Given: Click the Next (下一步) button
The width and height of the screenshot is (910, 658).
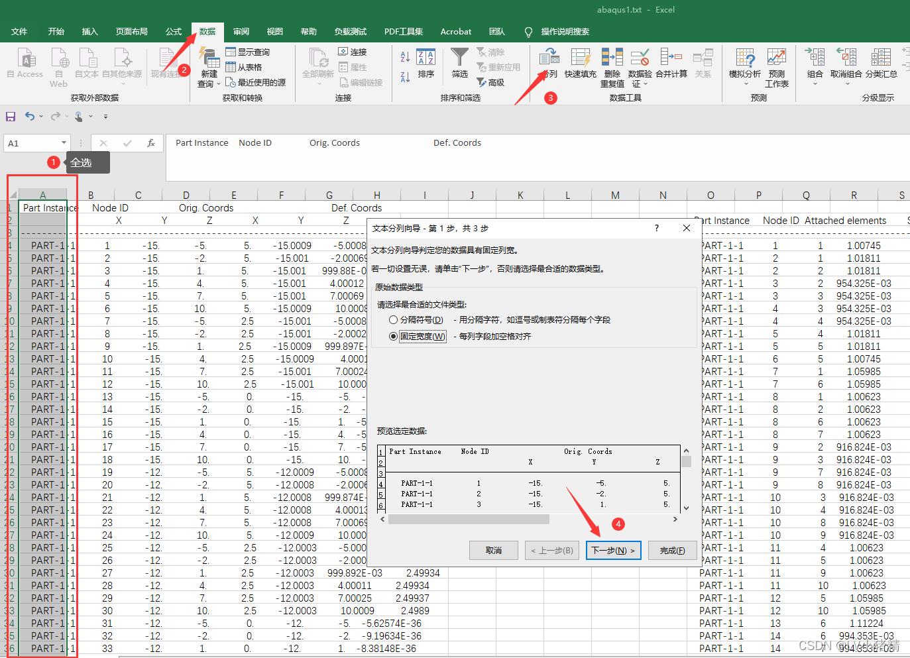Looking at the screenshot, I should coord(613,551).
